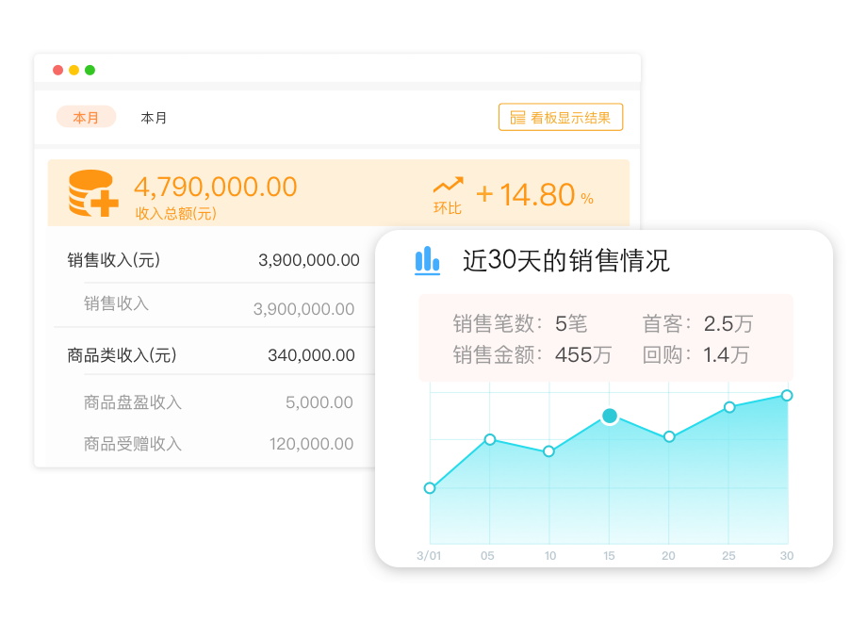The height and width of the screenshot is (622, 867).
Task: Click the blue bar chart icon
Action: (428, 260)
